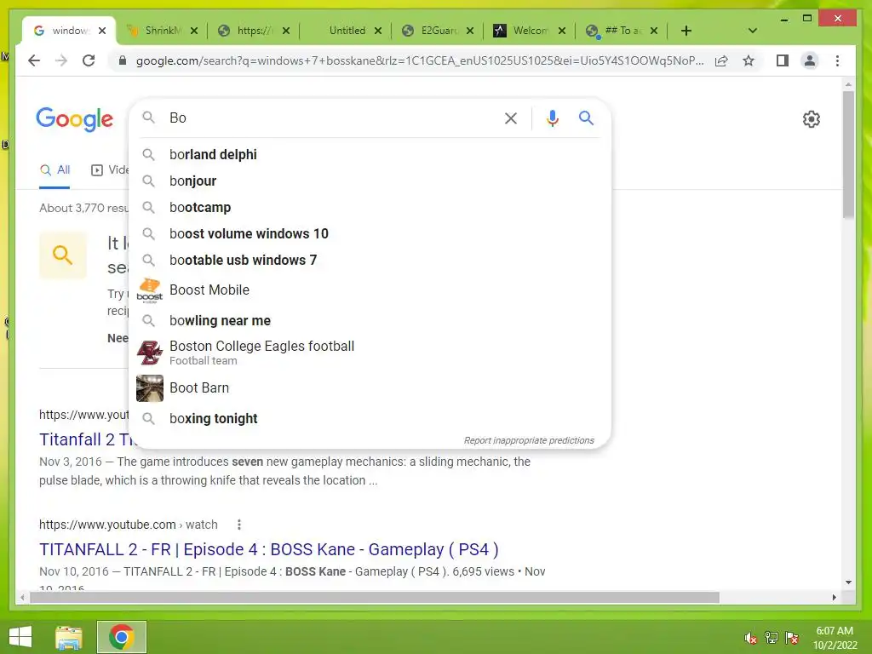Click the horizontal scrollbar right arrow
Viewport: 872px width, 654px height.
point(834,597)
